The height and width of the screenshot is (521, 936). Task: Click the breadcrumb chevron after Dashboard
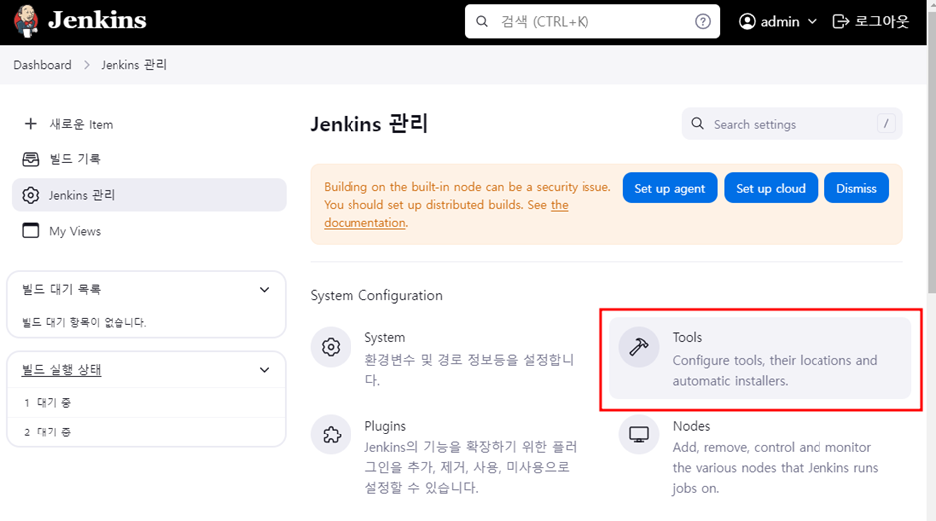86,65
